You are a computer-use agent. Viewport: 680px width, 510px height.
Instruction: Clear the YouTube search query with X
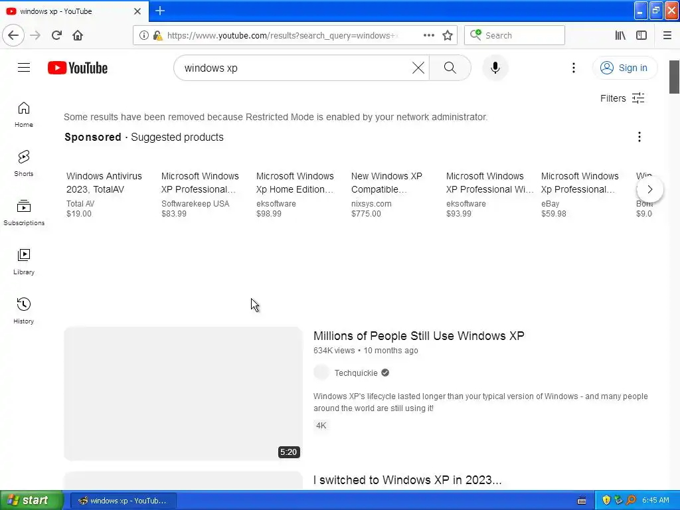pyautogui.click(x=418, y=68)
